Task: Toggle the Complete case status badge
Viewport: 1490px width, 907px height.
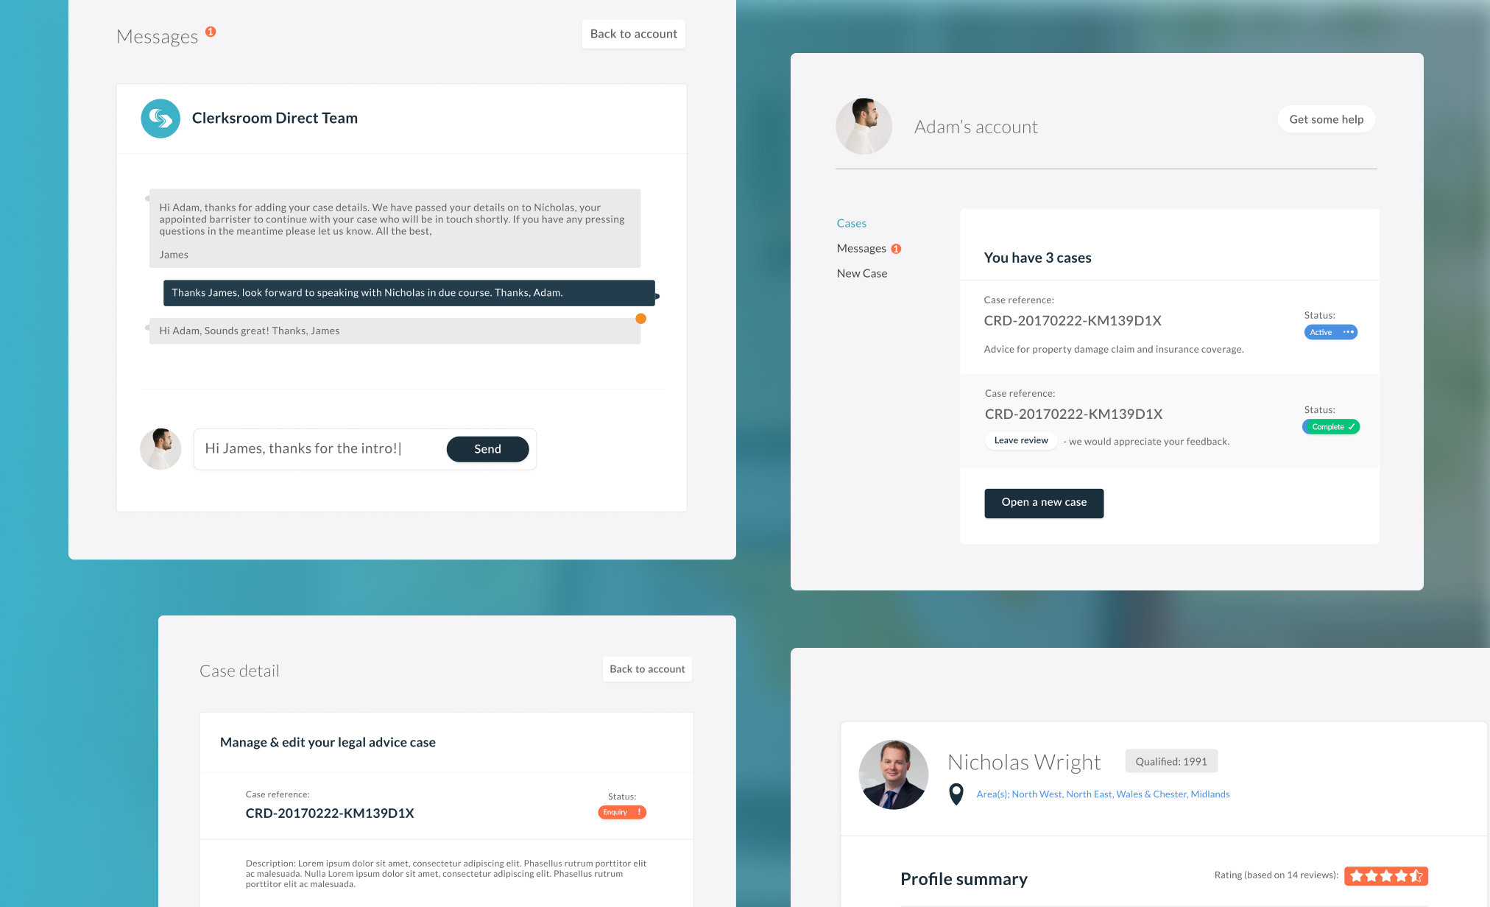Action: (1330, 427)
